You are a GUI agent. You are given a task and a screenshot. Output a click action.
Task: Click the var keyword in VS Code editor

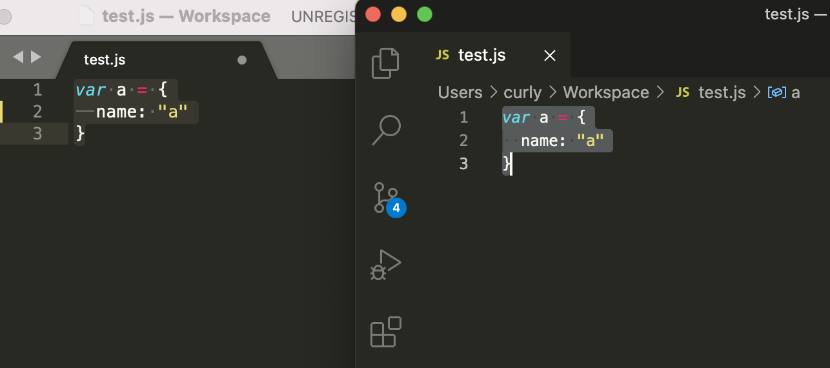tap(516, 118)
